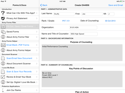This screenshot has height=93, width=125.
Task: Open the Scan/Email New Document link
Action: pyautogui.click(x=19, y=58)
